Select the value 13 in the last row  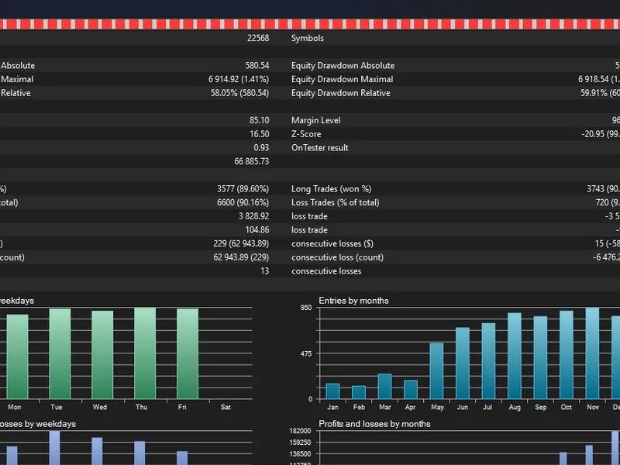[x=264, y=271]
